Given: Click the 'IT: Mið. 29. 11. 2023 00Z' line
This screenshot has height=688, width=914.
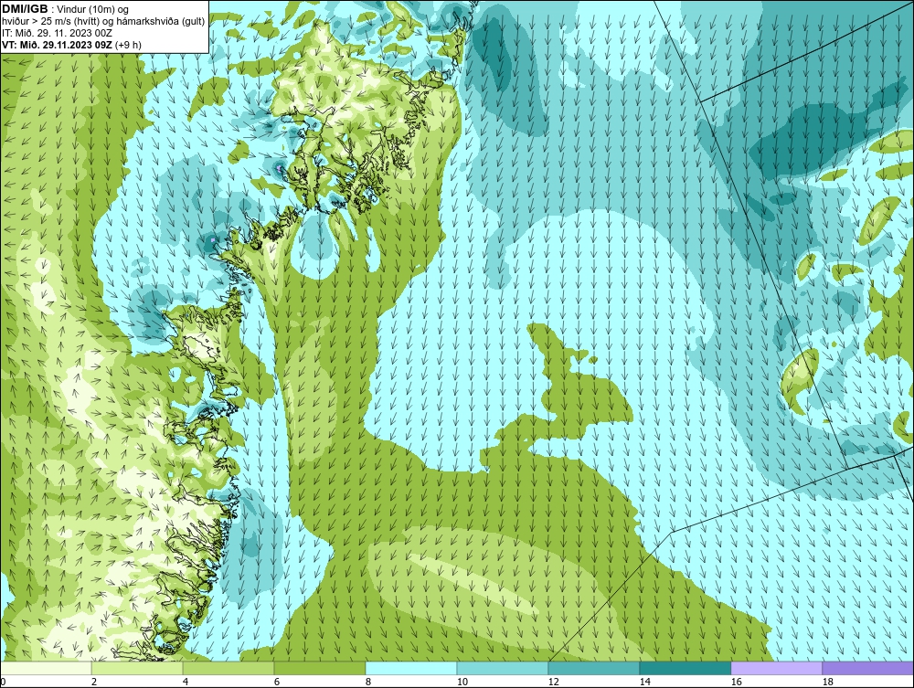Looking at the screenshot, I should click(x=57, y=33).
